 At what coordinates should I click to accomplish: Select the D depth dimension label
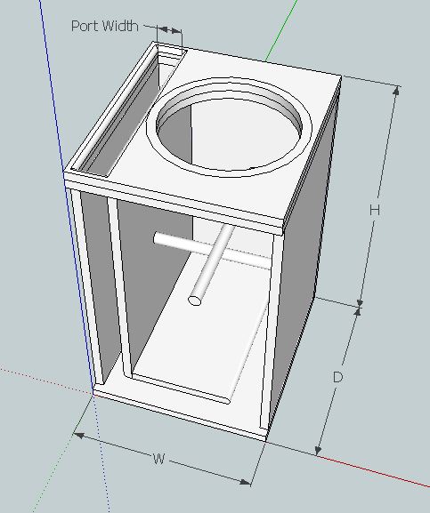pyautogui.click(x=337, y=377)
